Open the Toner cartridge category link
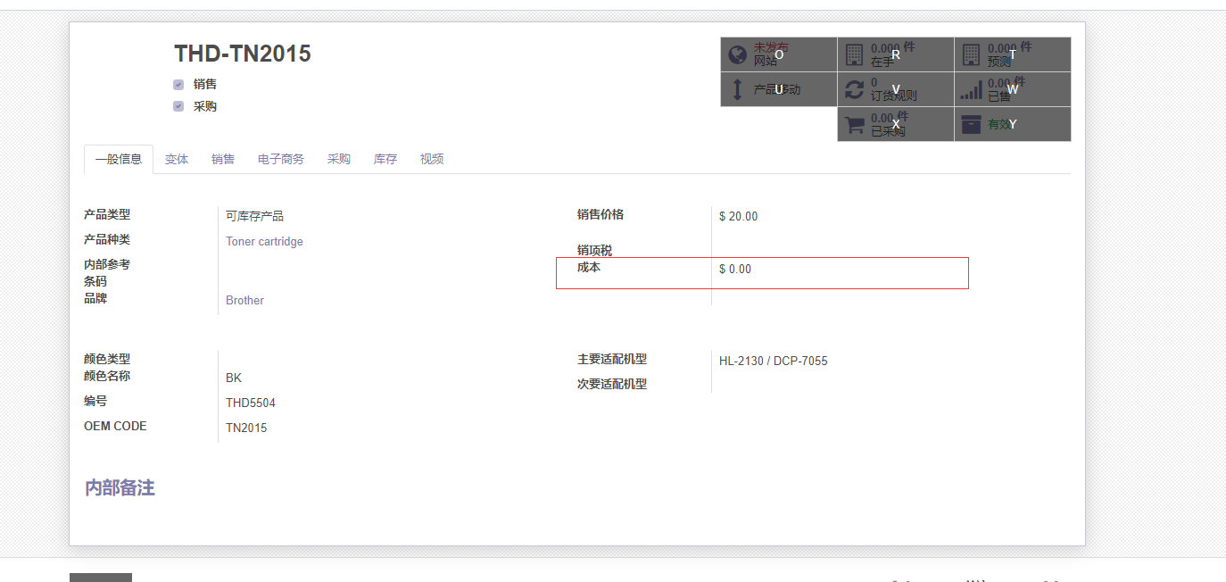Viewport: 1226px width, 582px height. pyautogui.click(x=264, y=242)
